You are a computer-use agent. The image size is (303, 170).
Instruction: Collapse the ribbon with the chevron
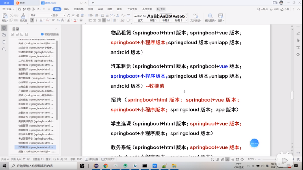pyautogui.click(x=298, y=9)
